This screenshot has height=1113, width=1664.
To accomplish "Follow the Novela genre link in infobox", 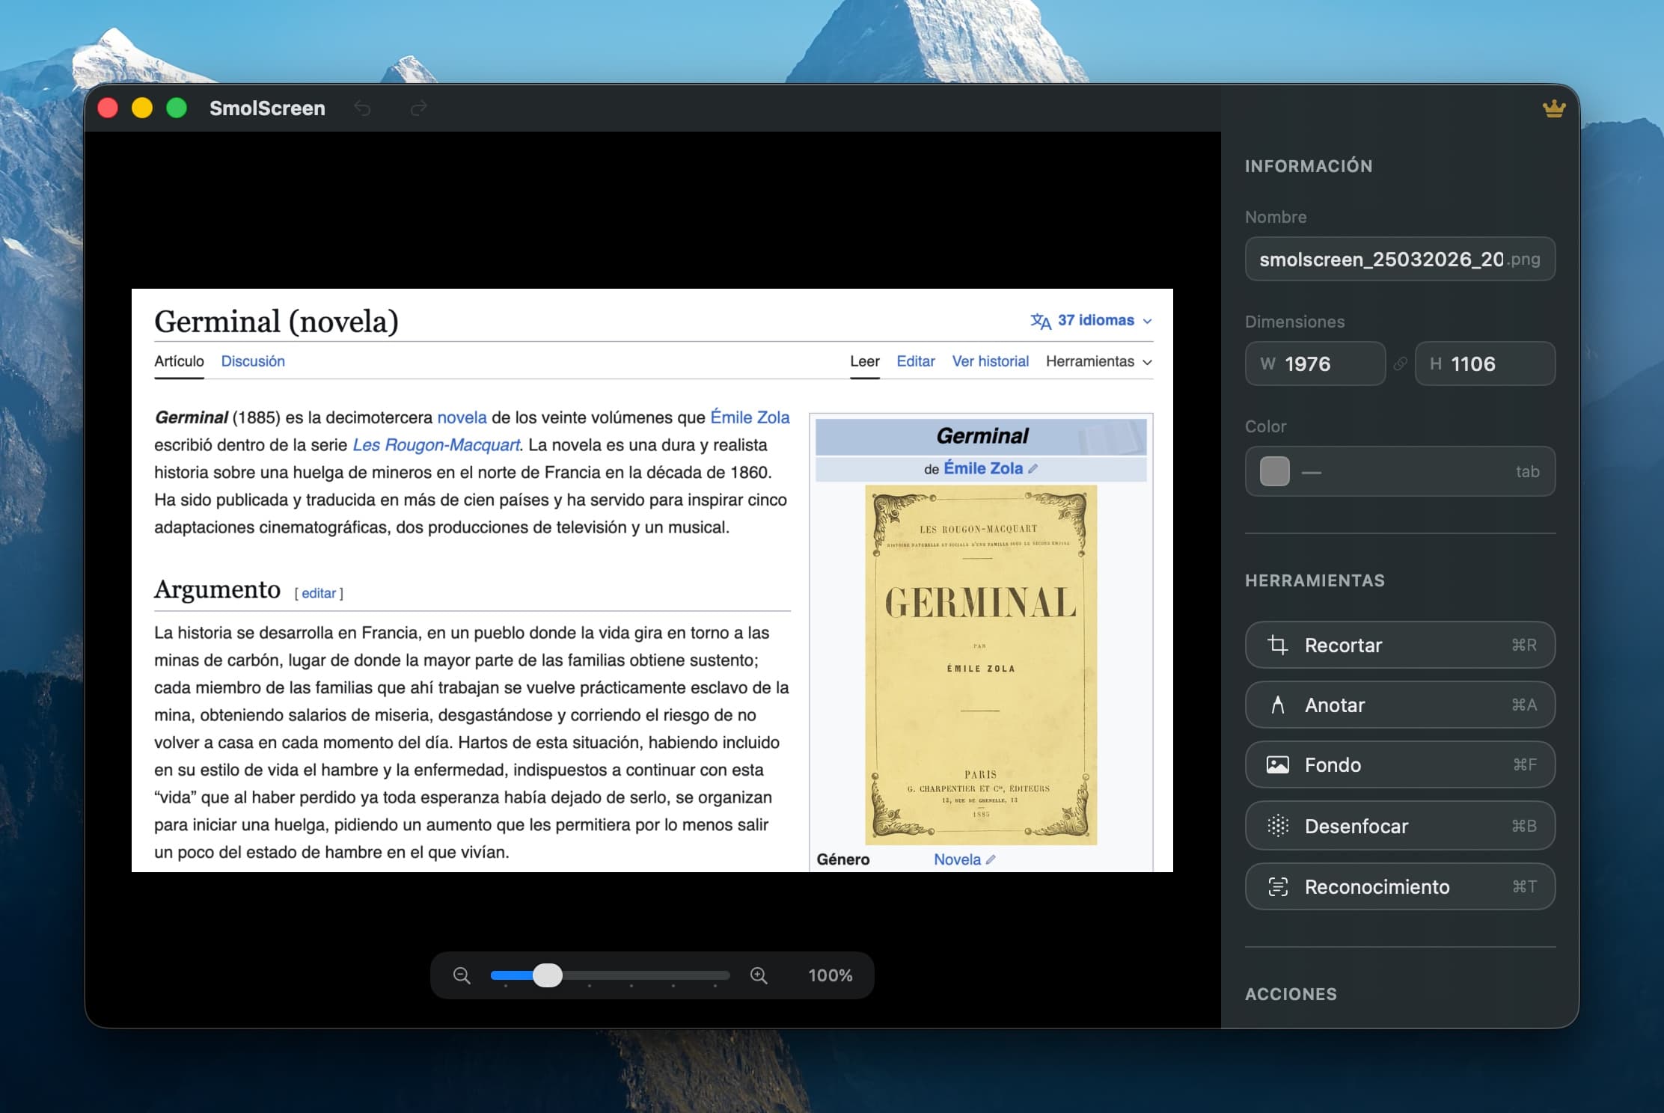I will pyautogui.click(x=957, y=859).
